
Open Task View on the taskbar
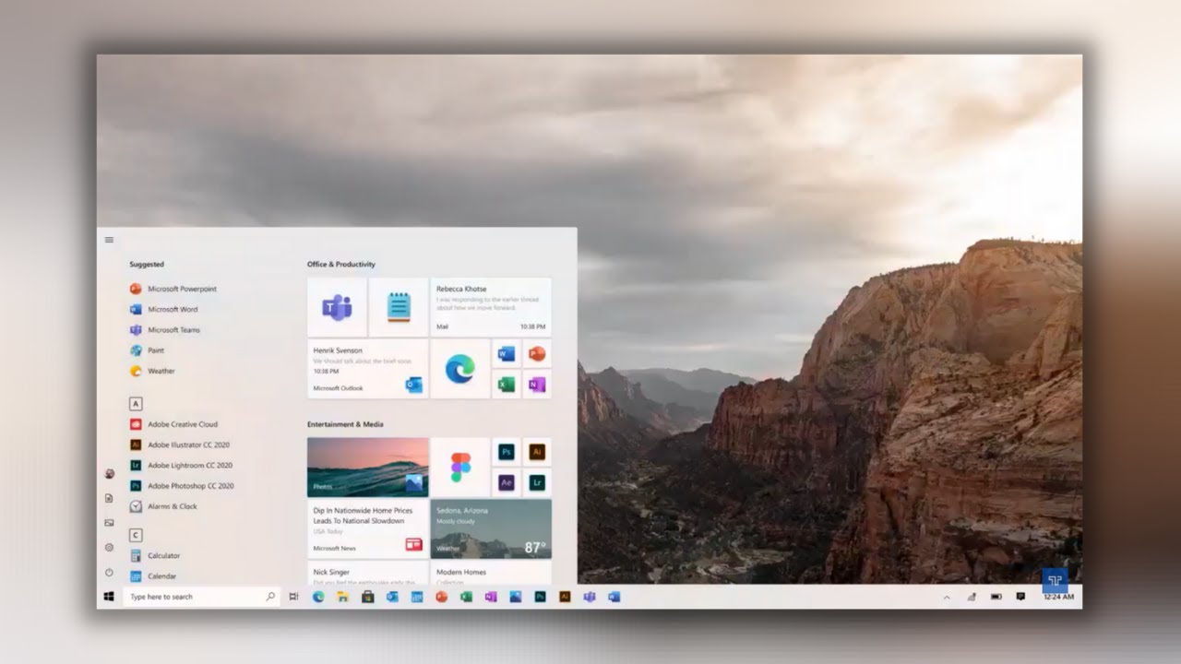click(x=293, y=597)
